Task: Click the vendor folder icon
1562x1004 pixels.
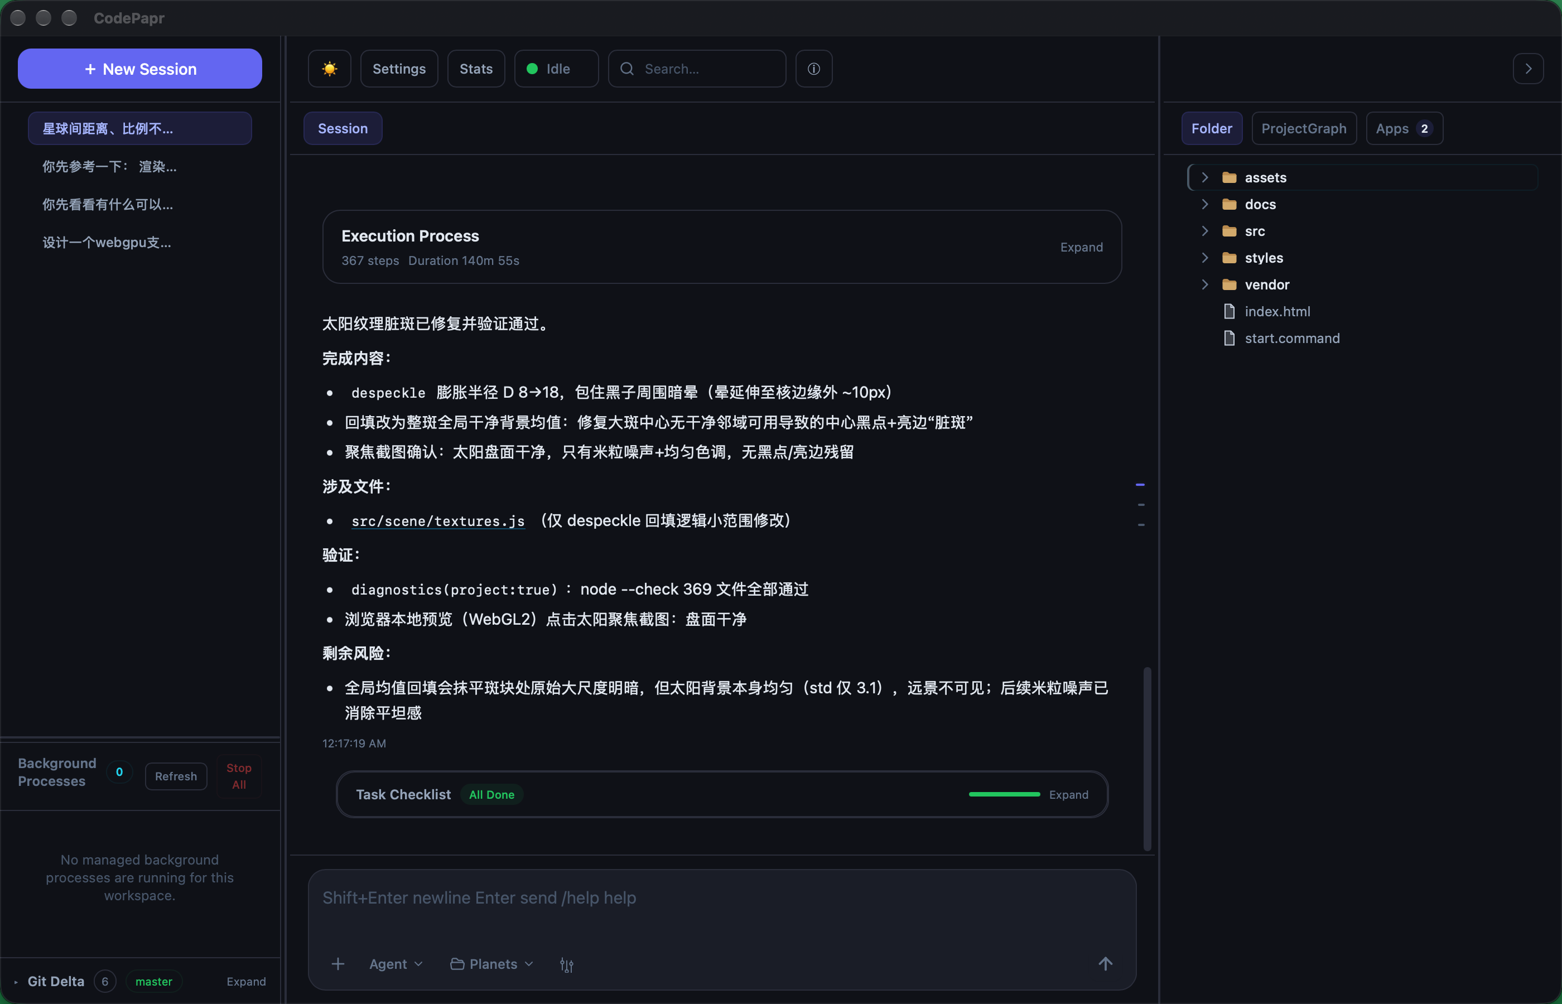Action: 1230,284
